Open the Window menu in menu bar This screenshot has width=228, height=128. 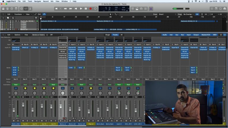click(64, 1)
